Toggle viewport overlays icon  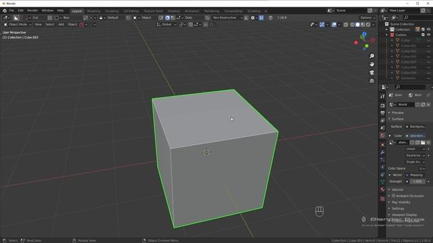click(x=334, y=24)
